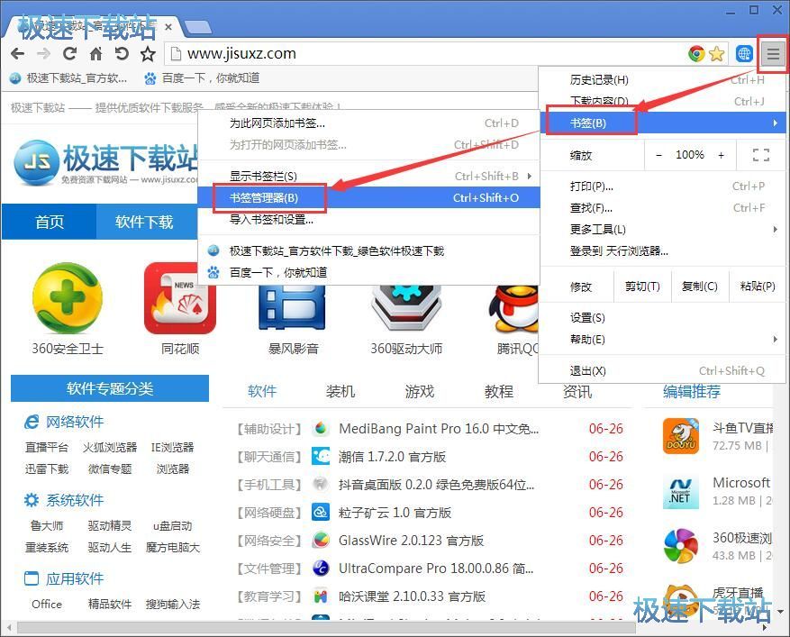The width and height of the screenshot is (790, 637).
Task: Click 粘贴(P) button in menu
Action: 758,287
